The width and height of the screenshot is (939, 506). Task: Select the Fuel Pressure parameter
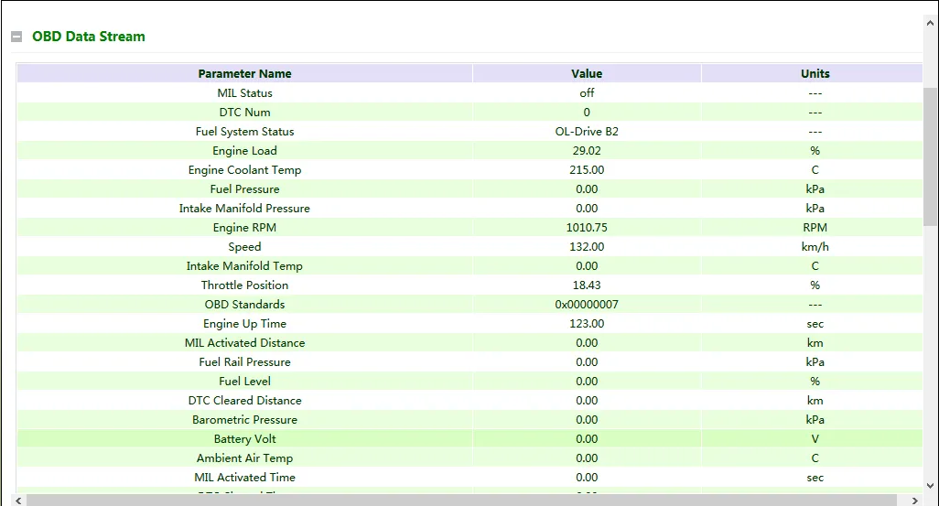point(245,189)
